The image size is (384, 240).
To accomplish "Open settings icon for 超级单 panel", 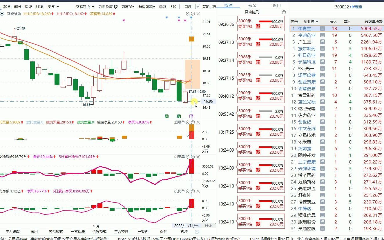I will click(188, 122).
